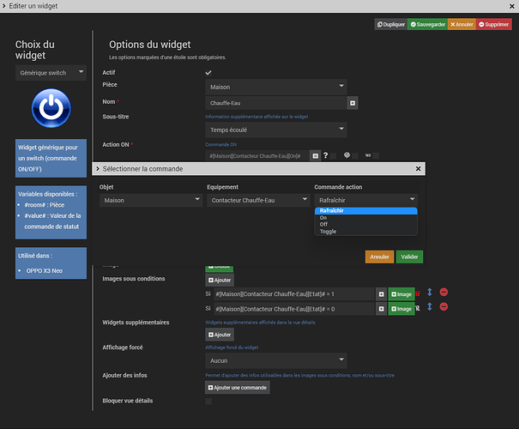Enable the Bloquer vue détails checkbox

click(x=208, y=401)
